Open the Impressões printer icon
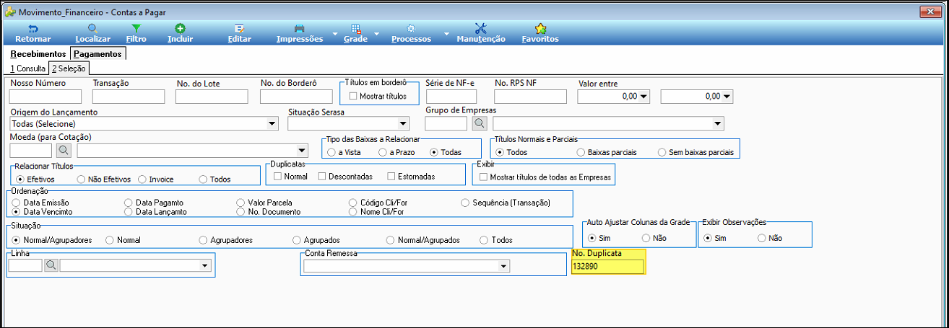The width and height of the screenshot is (949, 328). click(x=300, y=29)
